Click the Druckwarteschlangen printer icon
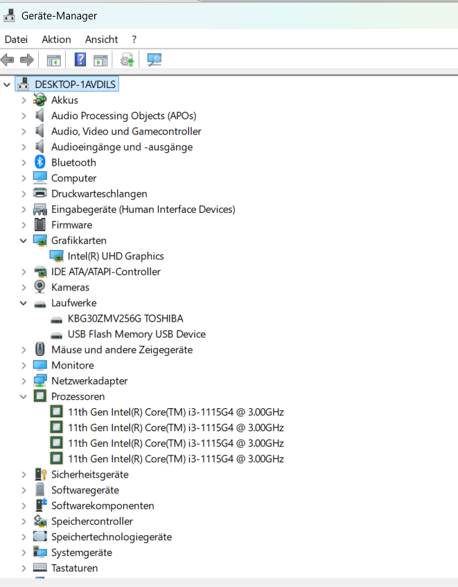This screenshot has height=587, width=458. (x=40, y=193)
